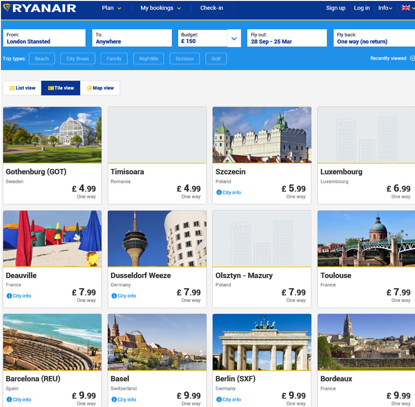Click the List view lines icon
The height and width of the screenshot is (407, 415).
coord(12,88)
